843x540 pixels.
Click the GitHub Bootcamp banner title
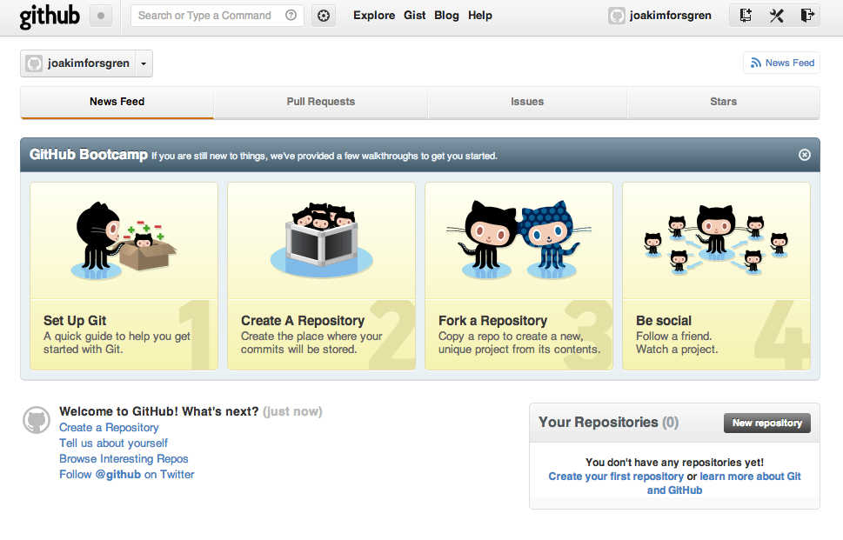pos(89,155)
